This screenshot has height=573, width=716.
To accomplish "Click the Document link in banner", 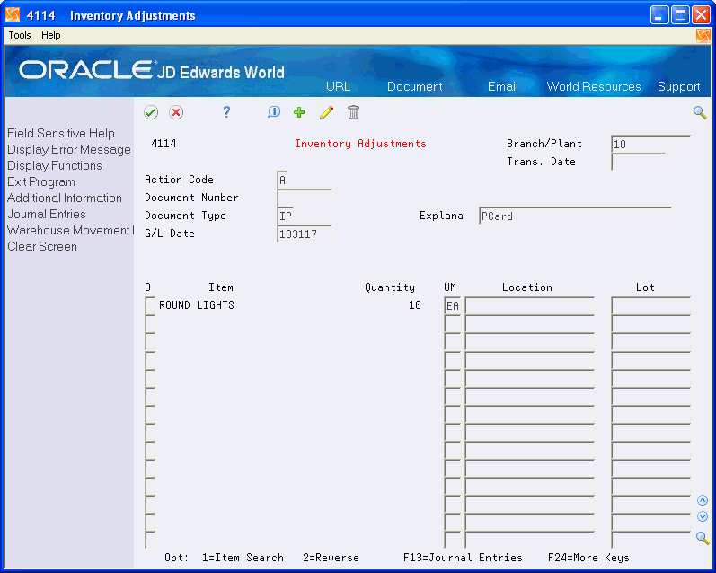I will point(415,86).
